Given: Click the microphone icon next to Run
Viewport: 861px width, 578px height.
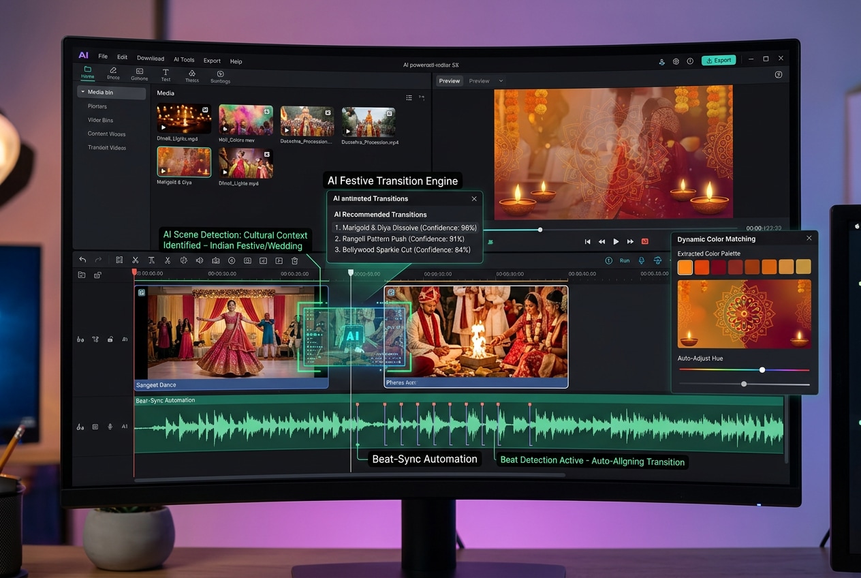Looking at the screenshot, I should point(641,260).
